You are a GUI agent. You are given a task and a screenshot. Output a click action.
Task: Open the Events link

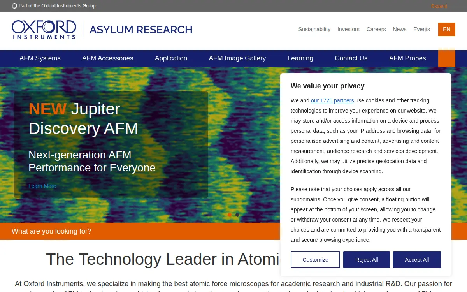(x=421, y=29)
